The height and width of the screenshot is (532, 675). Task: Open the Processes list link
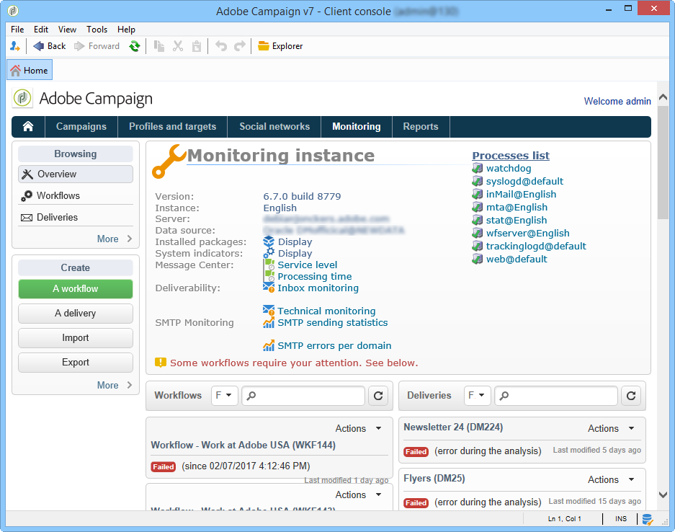(x=511, y=156)
